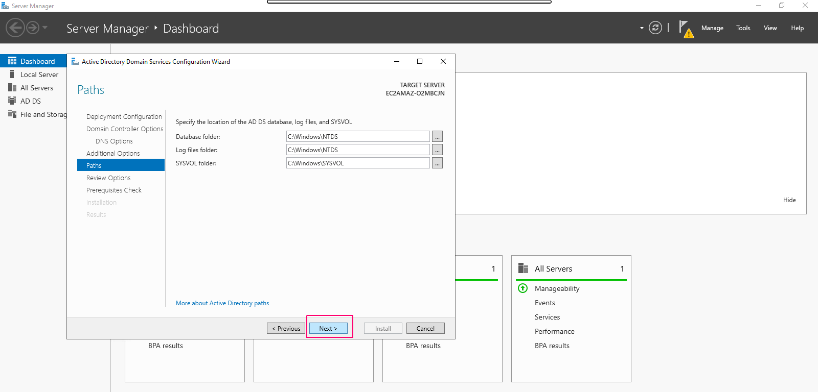Go to Review Options wizard step
Image resolution: width=818 pixels, height=392 pixels.
coord(108,178)
